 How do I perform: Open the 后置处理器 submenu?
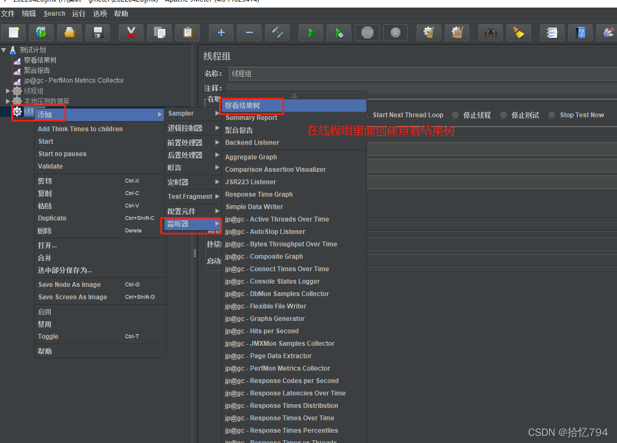(193, 155)
